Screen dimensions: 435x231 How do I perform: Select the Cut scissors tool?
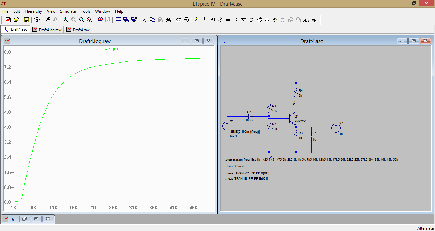[144, 20]
